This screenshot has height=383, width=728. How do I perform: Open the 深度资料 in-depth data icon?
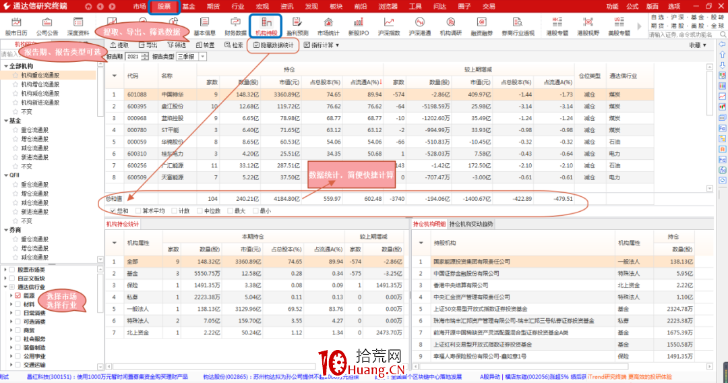pos(78,26)
